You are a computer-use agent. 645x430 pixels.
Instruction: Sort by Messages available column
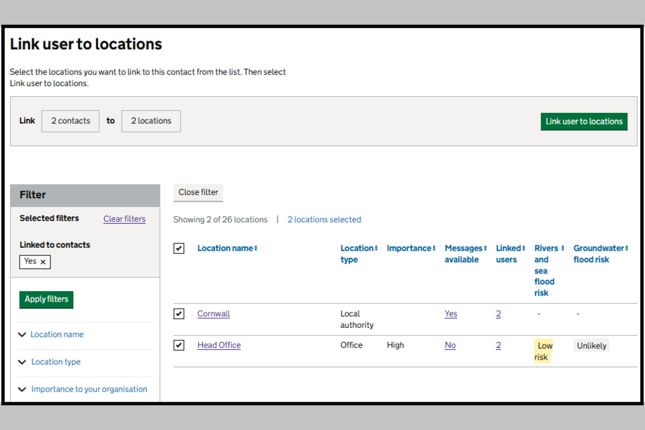pos(465,249)
